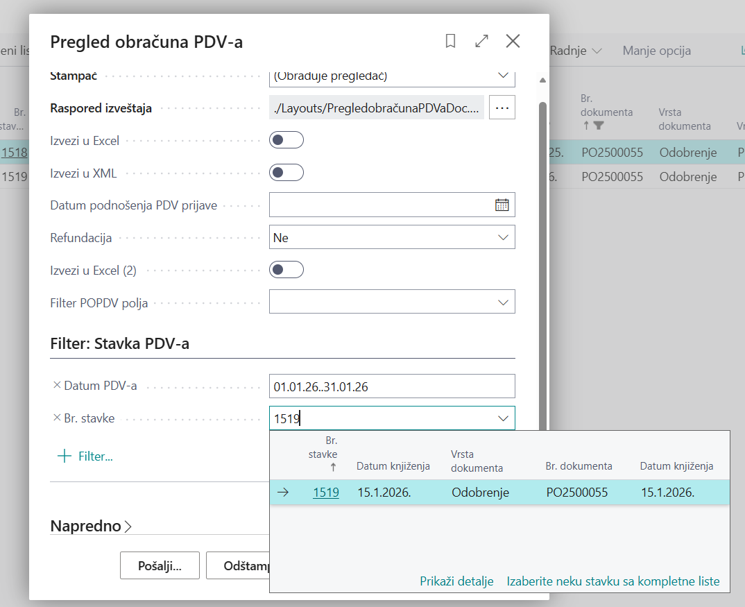The height and width of the screenshot is (607, 745).
Task: Expand dialog with the double-arrow icon
Action: coord(481,42)
